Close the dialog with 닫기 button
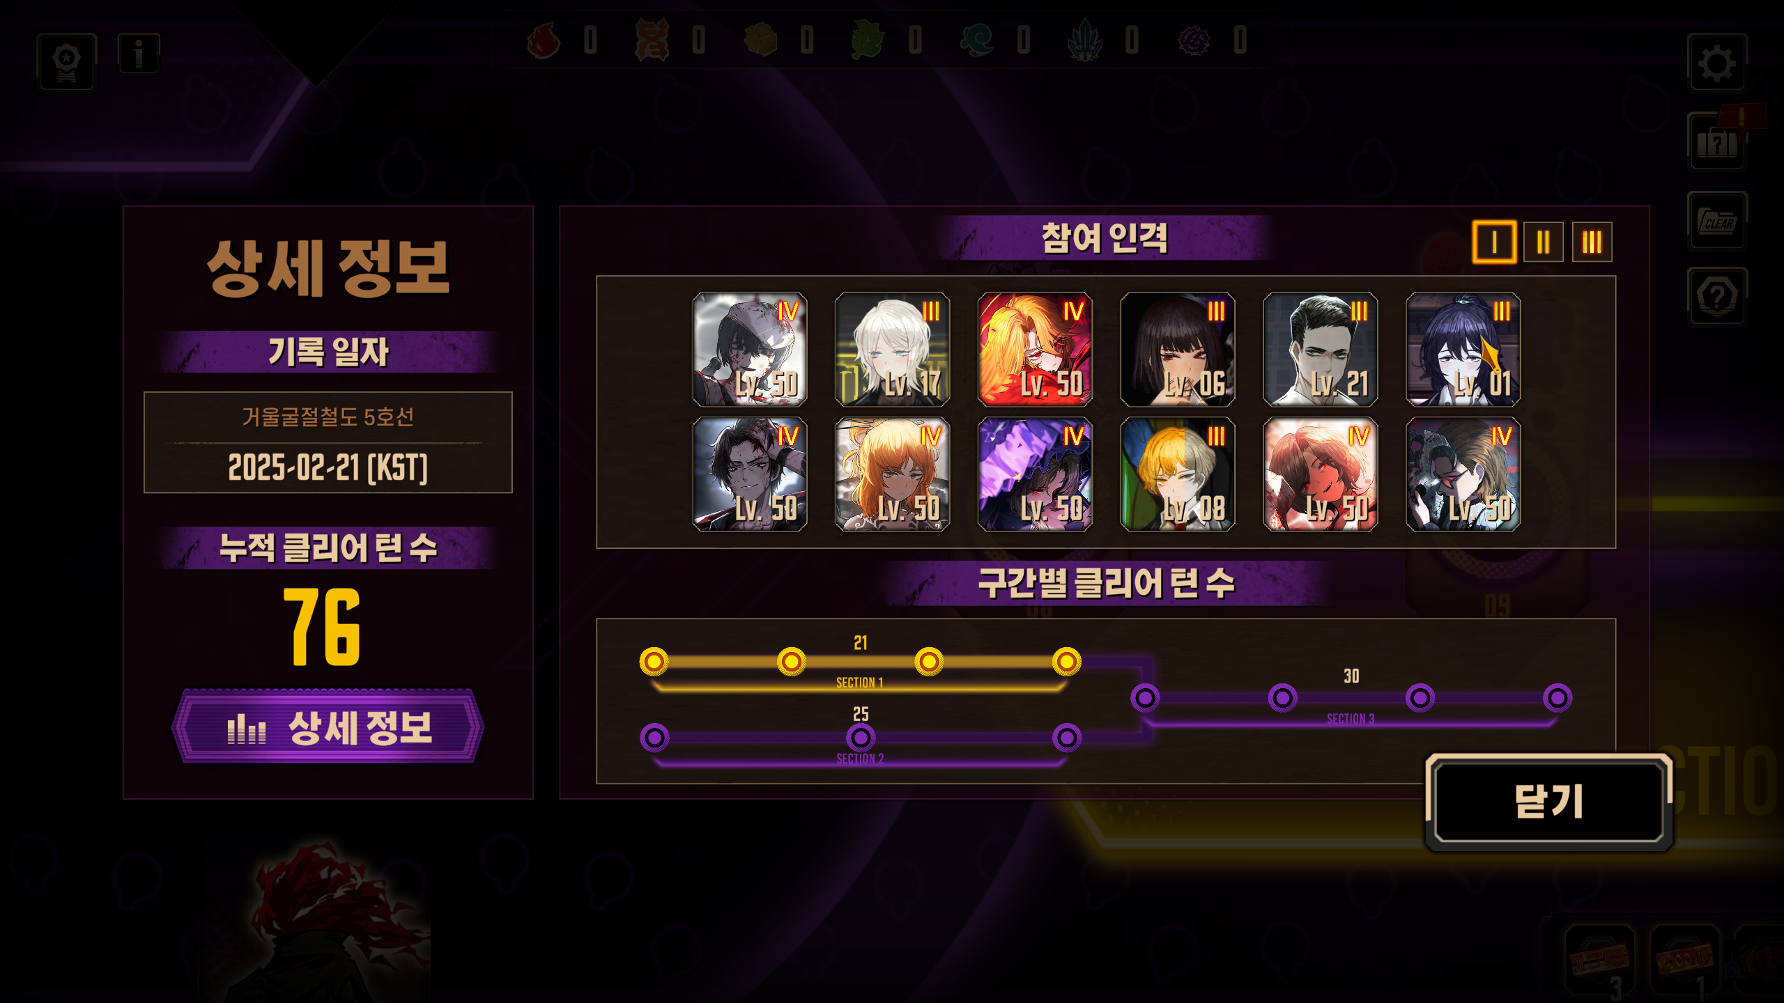This screenshot has width=1784, height=1003. point(1548,802)
